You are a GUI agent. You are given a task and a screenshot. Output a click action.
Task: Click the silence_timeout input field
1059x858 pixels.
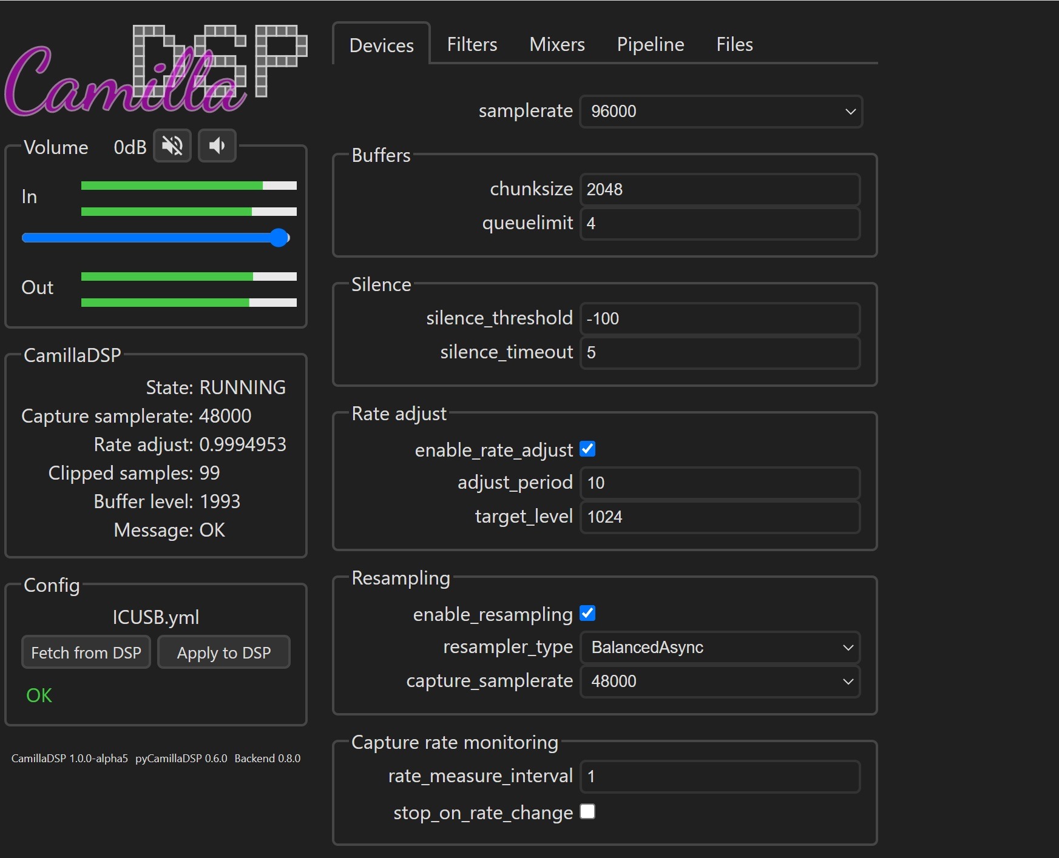click(x=720, y=353)
